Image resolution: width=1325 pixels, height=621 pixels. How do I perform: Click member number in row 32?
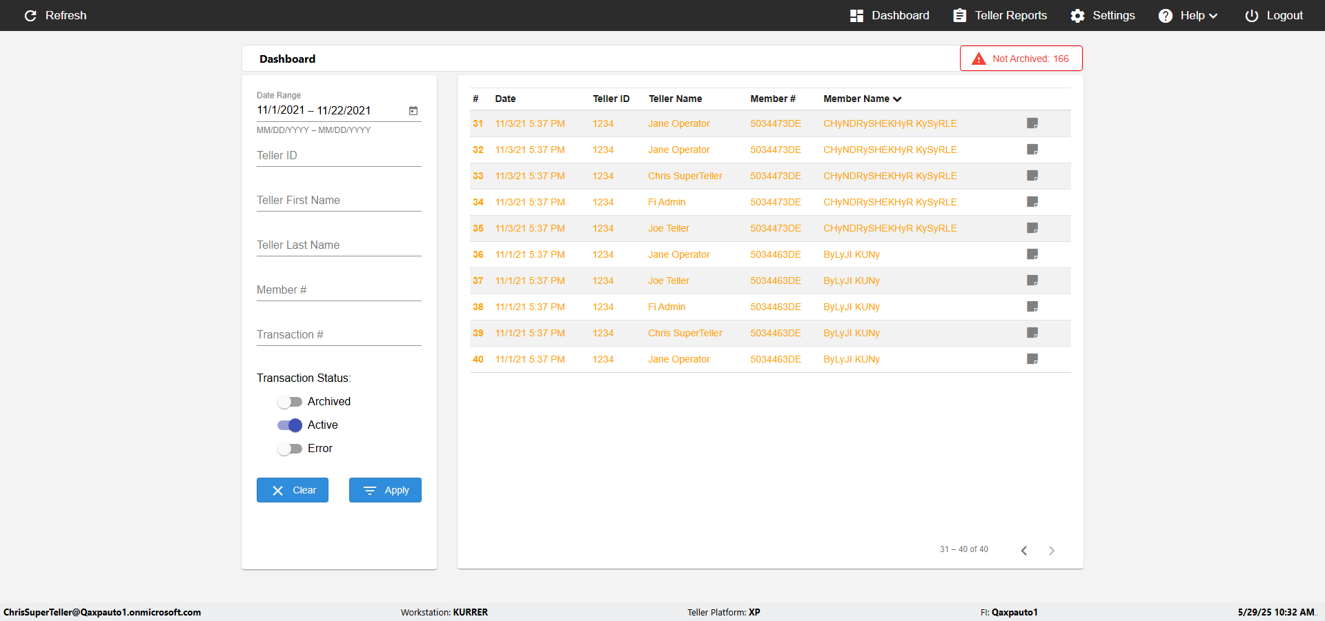(x=776, y=150)
